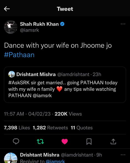The image size is (130, 163).
Task: View the 1,282 Retweets list
Action: tap(50, 128)
